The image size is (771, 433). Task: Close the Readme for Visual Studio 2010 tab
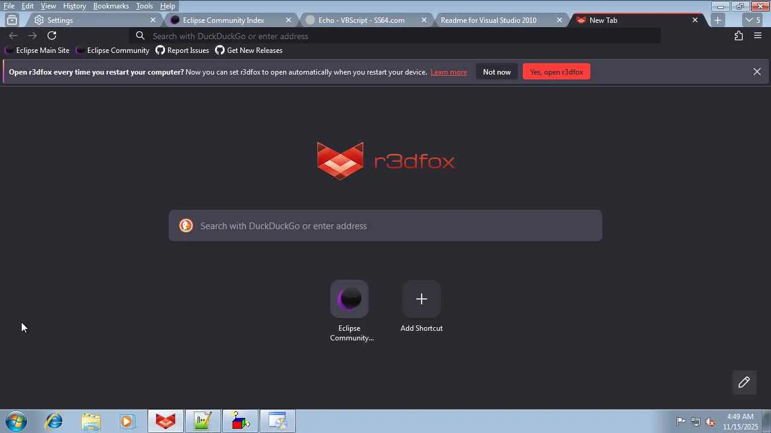(560, 20)
